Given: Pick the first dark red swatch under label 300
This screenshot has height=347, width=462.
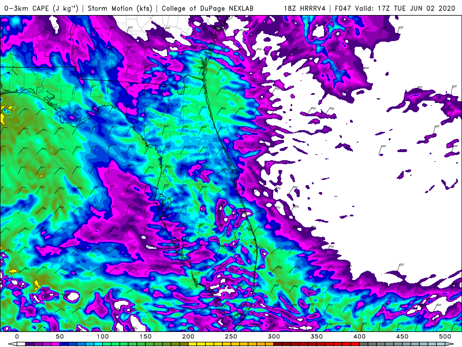Looking at the screenshot, I should (x=278, y=344).
